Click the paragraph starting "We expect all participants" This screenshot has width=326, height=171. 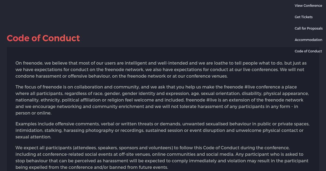[x=162, y=157]
